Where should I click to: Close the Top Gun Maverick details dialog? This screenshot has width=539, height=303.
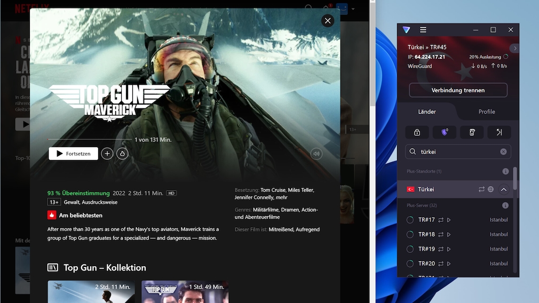tap(328, 21)
